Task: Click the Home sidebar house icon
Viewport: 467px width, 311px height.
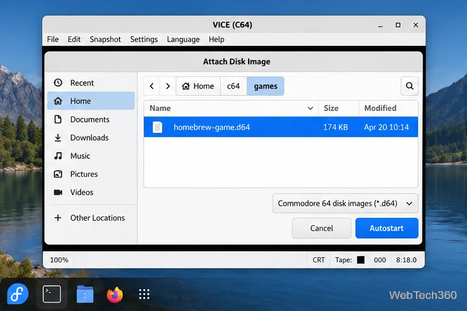Action: click(x=58, y=101)
